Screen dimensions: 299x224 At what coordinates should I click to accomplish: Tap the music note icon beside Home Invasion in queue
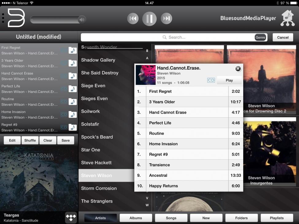pyautogui.click(x=73, y=115)
